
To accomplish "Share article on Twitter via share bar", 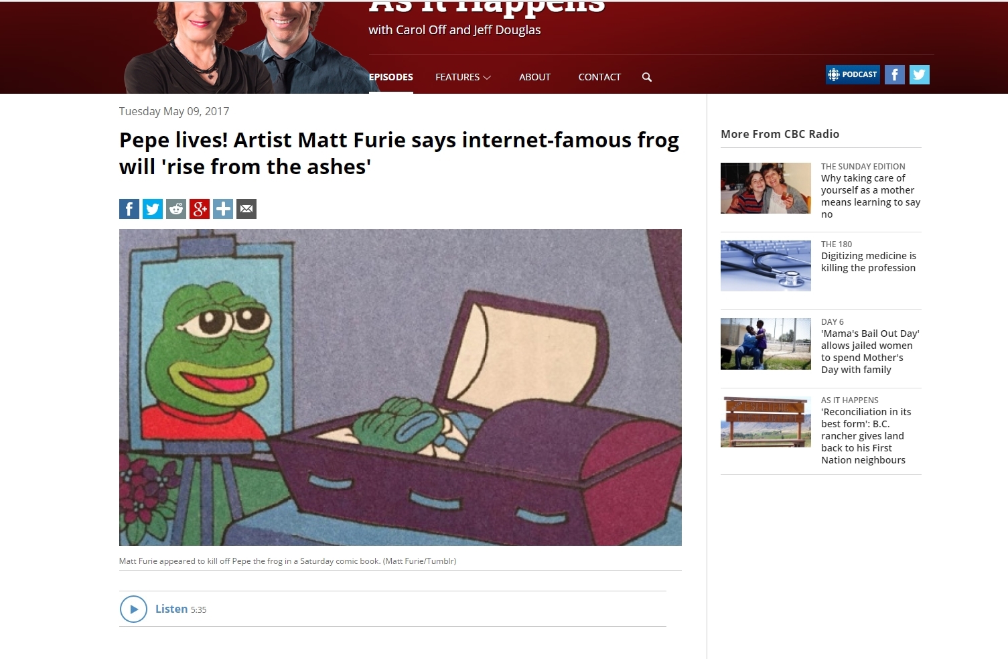I will point(153,209).
